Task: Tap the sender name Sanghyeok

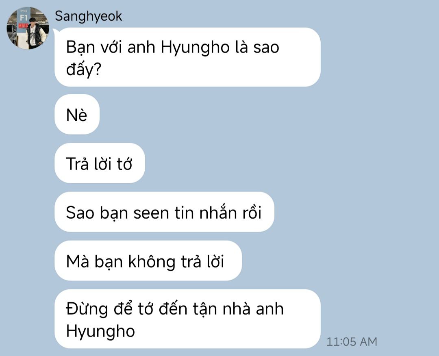Action: pyautogui.click(x=88, y=16)
